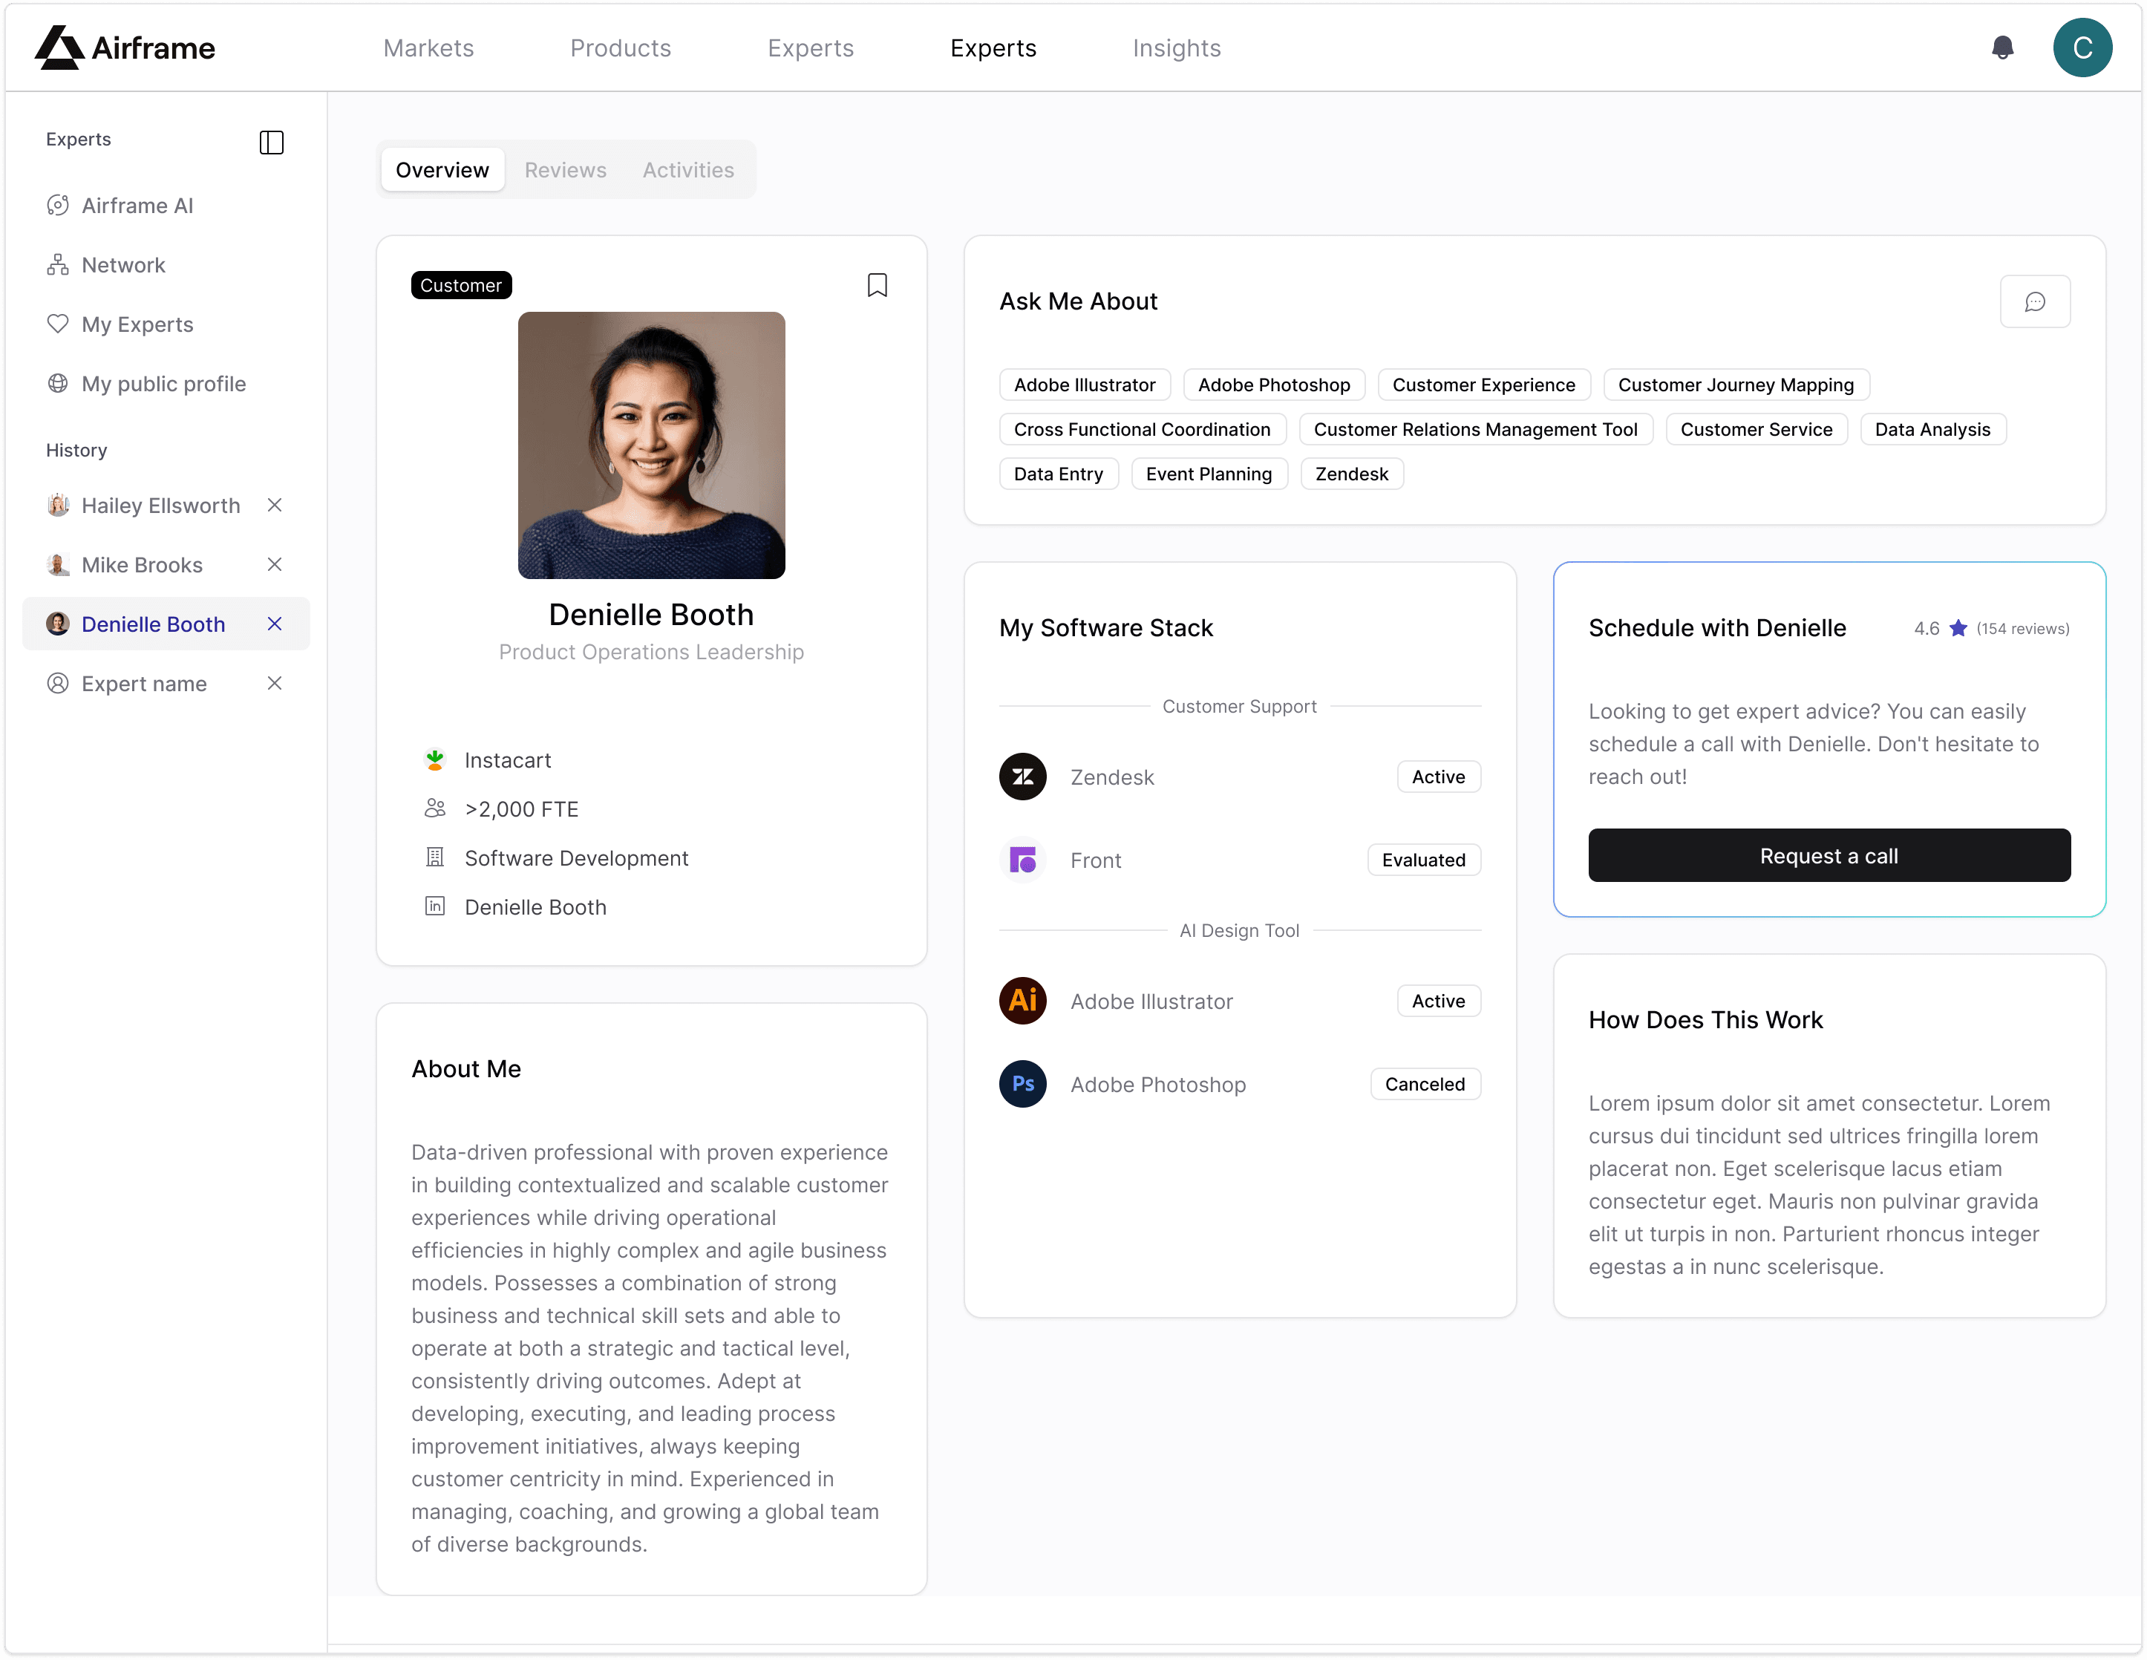2147x1660 pixels.
Task: Remove Hailey Ellsworth from history
Action: [274, 505]
